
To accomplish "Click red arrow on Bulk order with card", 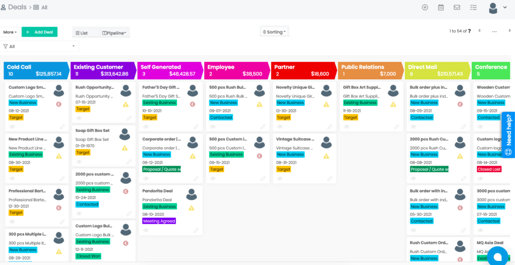I will 460,208.
